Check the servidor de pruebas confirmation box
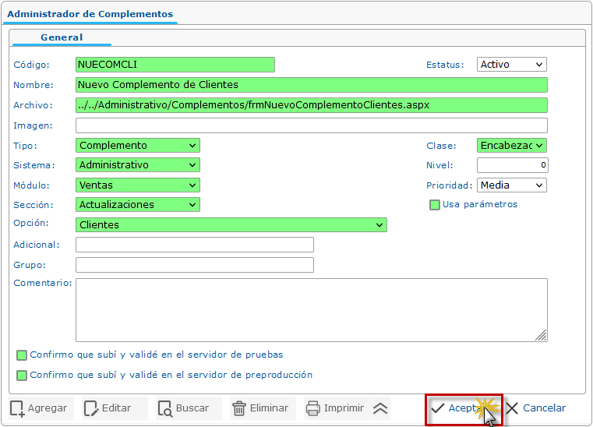 pos(22,355)
